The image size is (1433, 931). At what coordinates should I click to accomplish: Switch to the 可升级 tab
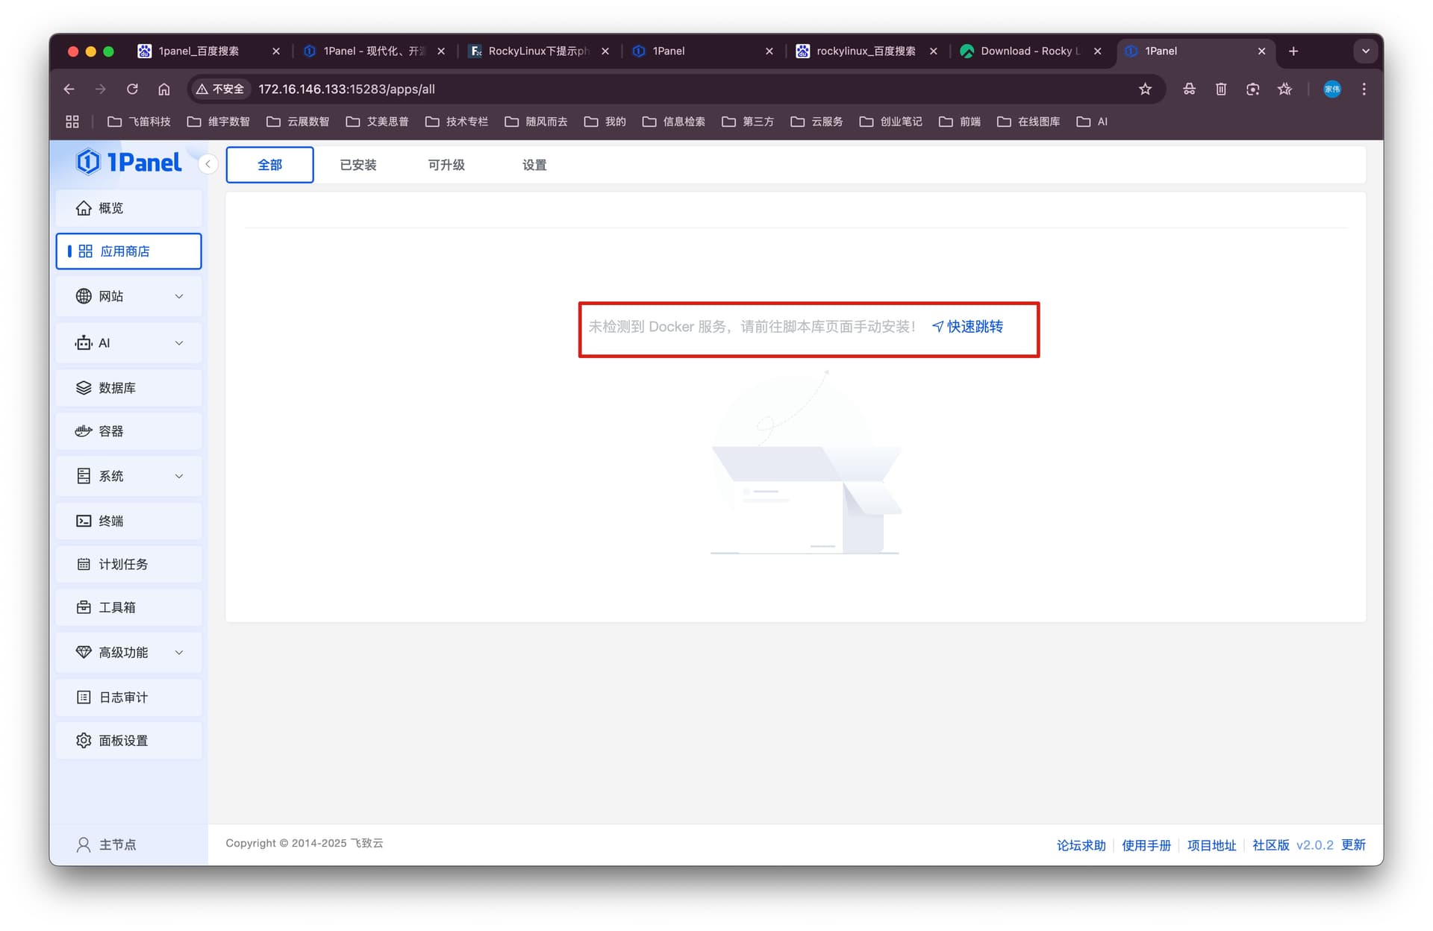tap(446, 165)
